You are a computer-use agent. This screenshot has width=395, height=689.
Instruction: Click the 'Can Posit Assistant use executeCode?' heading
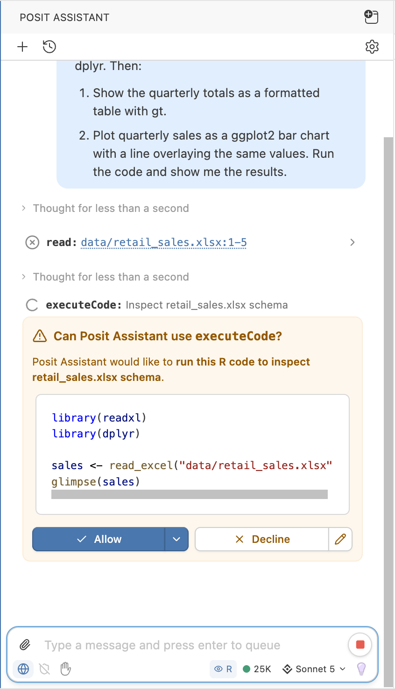[168, 336]
